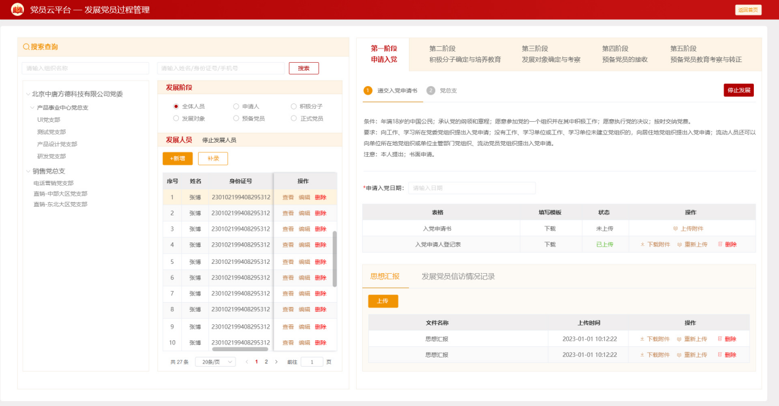Click delete icon for second 思想汇报 file
This screenshot has width=779, height=406.
point(720,355)
